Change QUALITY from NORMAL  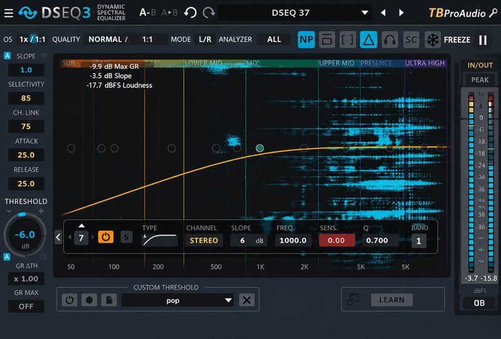tap(108, 39)
